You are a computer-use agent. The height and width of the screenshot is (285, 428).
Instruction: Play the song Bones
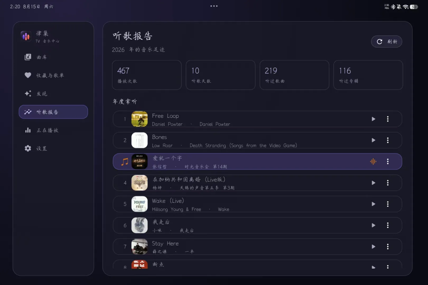[x=373, y=140]
